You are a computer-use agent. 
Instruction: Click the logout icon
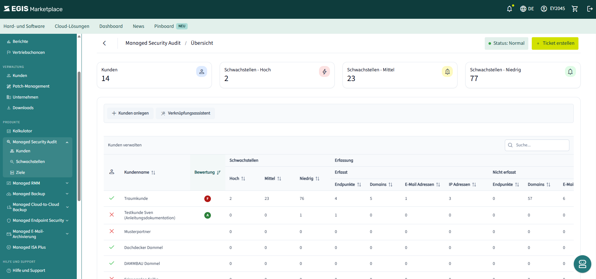coord(590,9)
